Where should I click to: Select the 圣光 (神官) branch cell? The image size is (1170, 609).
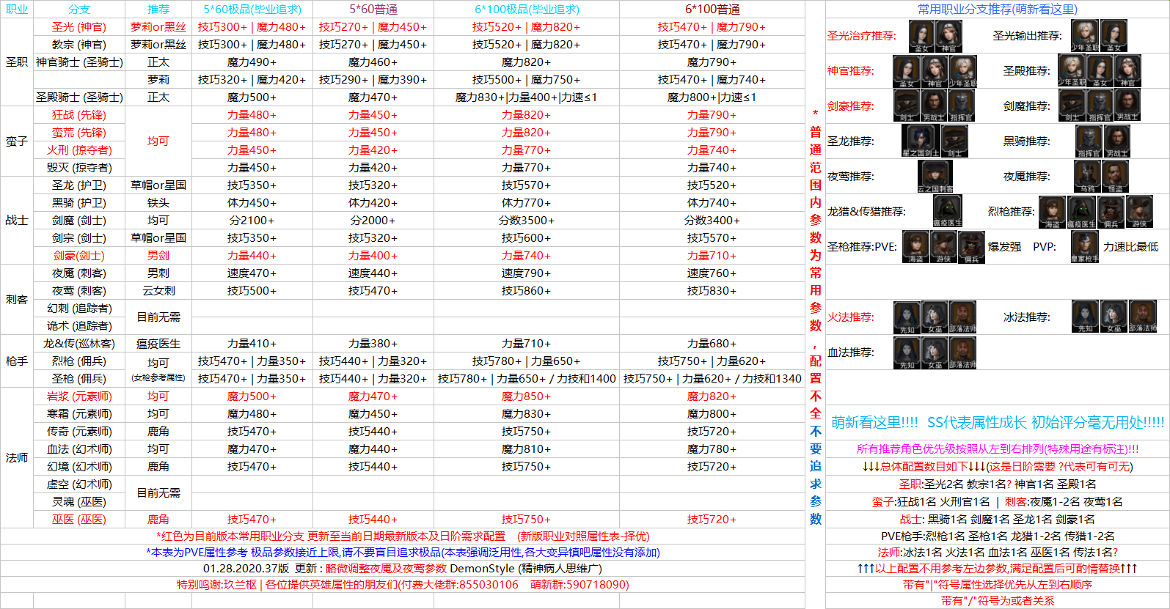tap(79, 27)
